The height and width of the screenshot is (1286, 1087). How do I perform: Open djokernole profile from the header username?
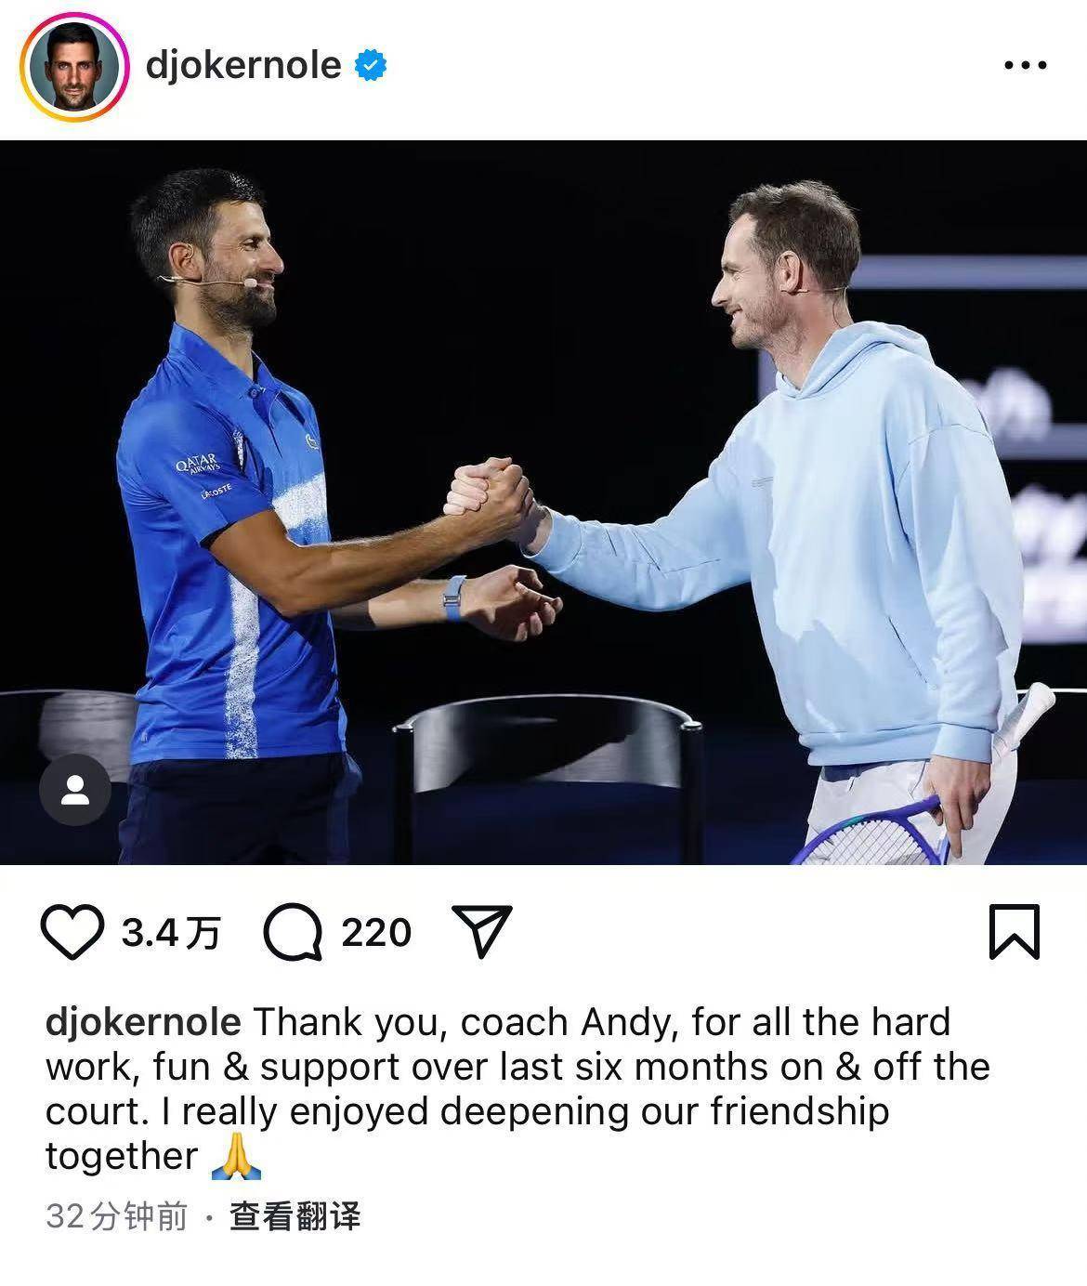(243, 66)
